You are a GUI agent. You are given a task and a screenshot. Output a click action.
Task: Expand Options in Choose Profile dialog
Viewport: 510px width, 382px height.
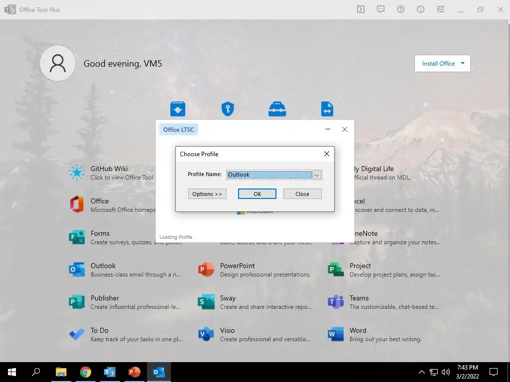tap(207, 194)
